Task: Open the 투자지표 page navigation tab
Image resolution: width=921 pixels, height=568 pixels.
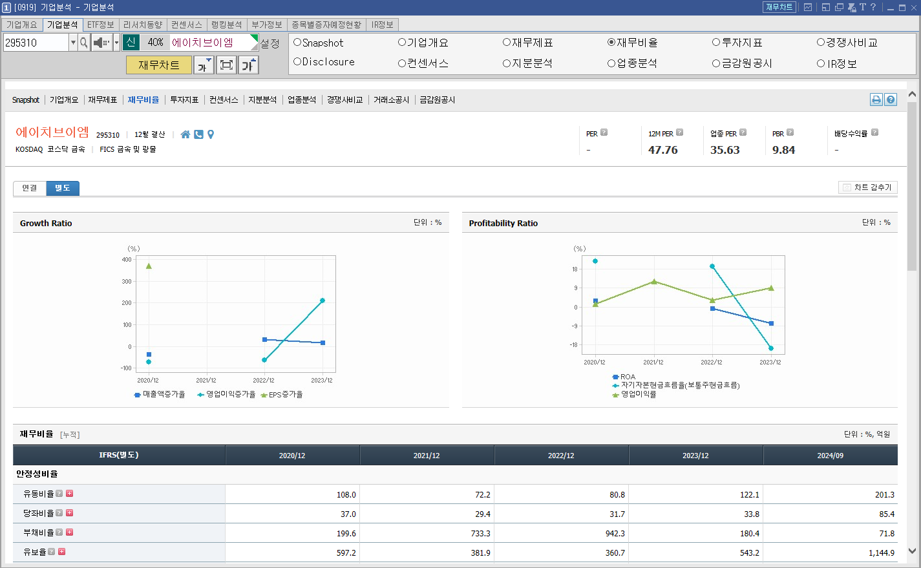Action: point(184,100)
